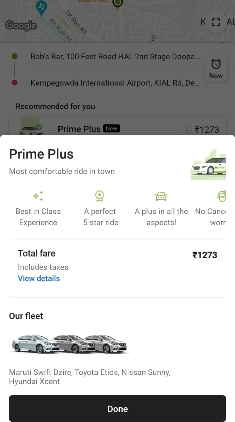The width and height of the screenshot is (235, 422).
Task: Click the fullscreen map expand icon
Action: pyautogui.click(x=216, y=22)
